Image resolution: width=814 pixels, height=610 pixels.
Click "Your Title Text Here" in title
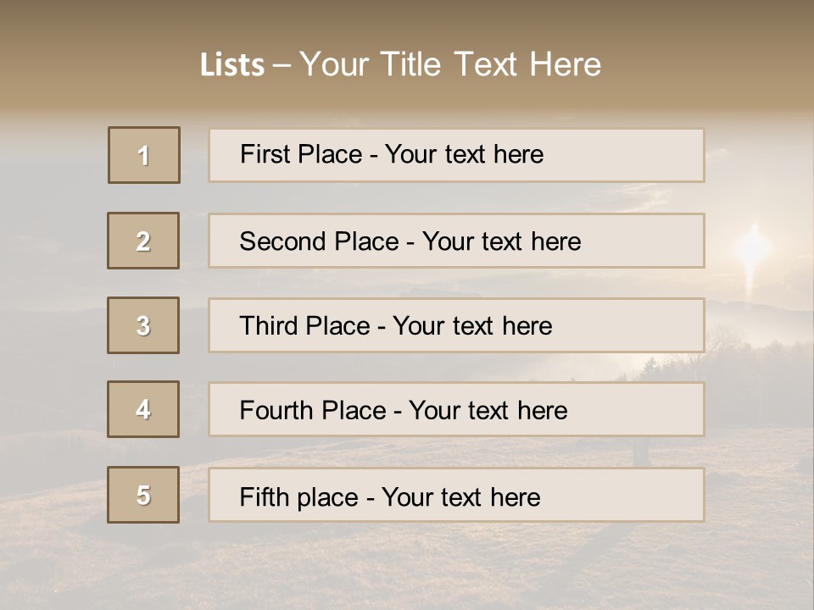[x=450, y=64]
